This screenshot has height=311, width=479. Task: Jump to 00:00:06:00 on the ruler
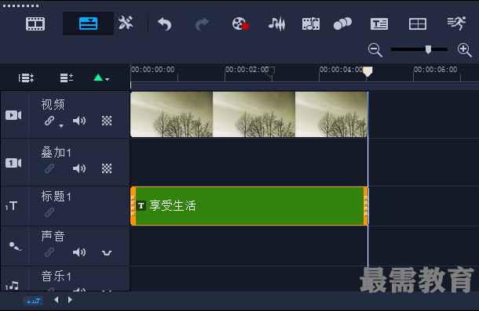pyautogui.click(x=435, y=70)
